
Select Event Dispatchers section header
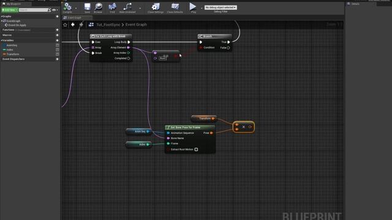(x=13, y=59)
